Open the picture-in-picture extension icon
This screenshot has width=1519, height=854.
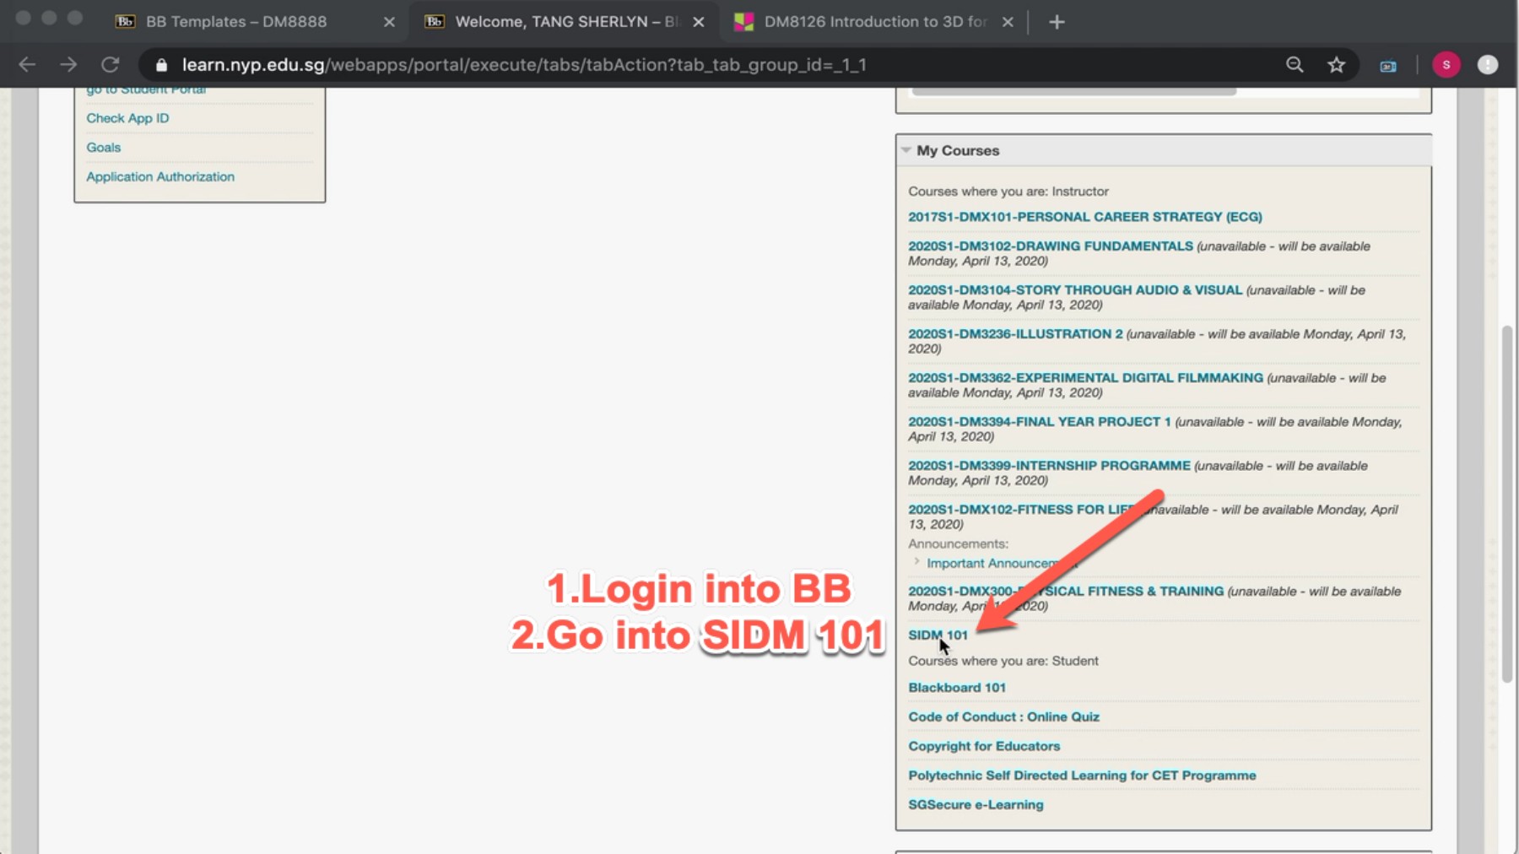tap(1387, 65)
